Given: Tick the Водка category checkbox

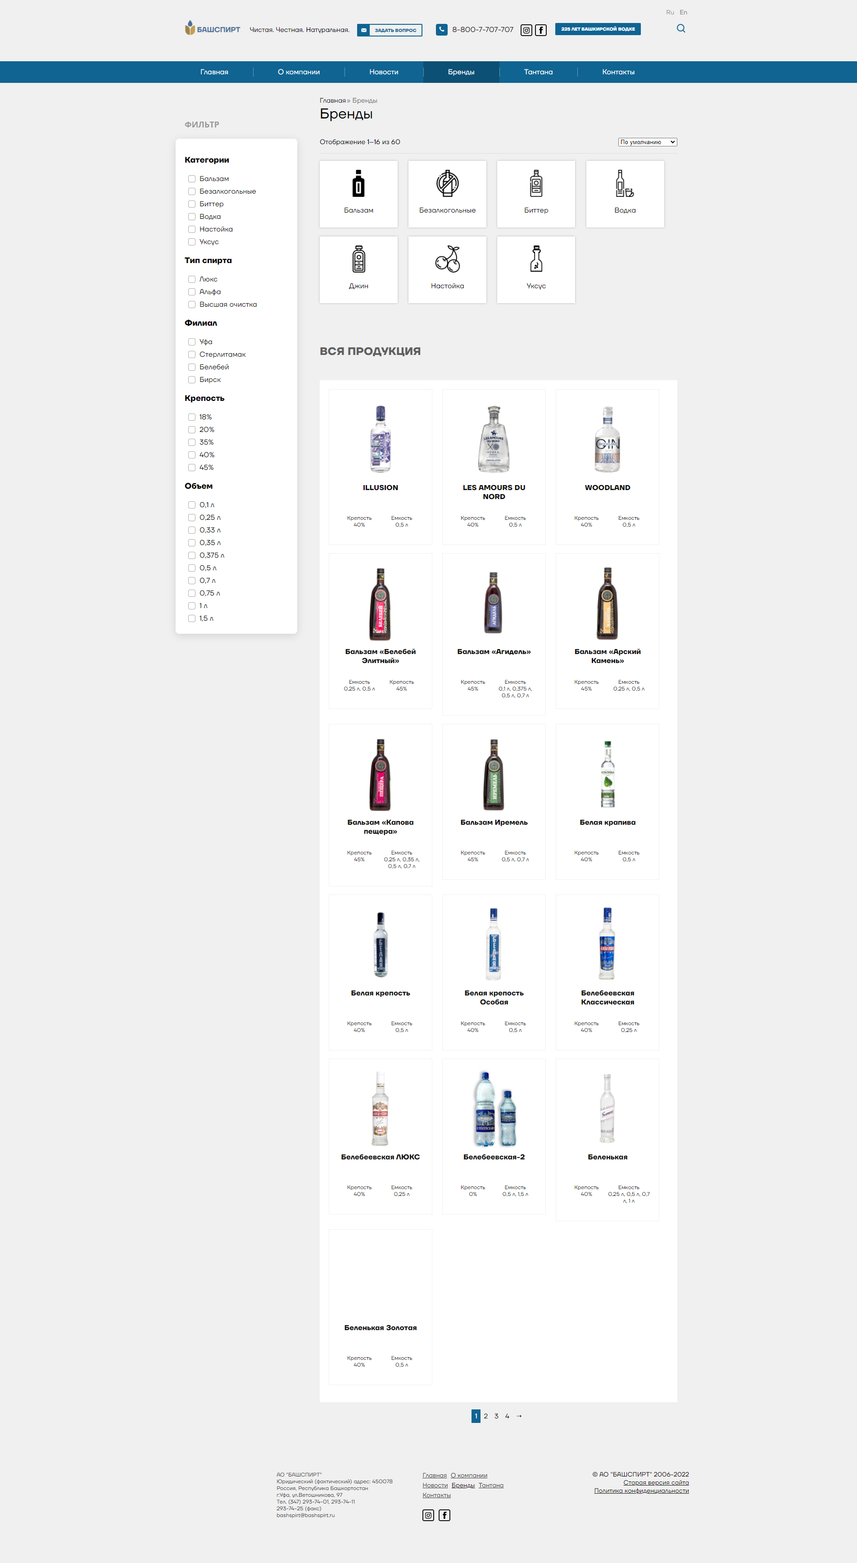Looking at the screenshot, I should pos(192,217).
